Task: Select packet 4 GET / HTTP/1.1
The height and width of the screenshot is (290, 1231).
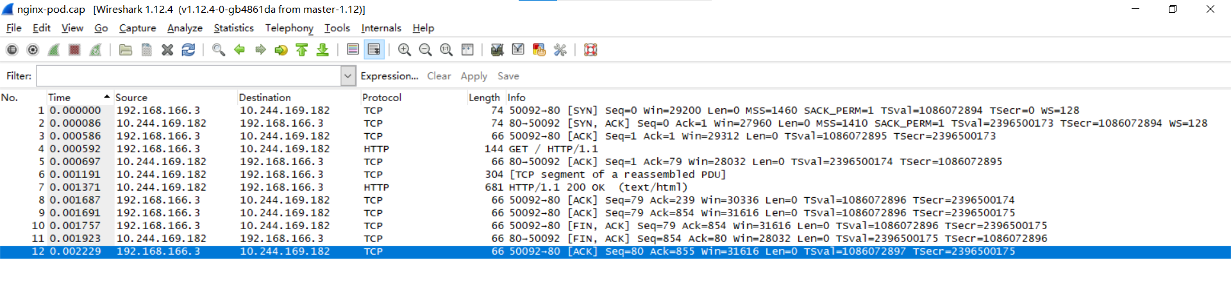Action: pos(615,149)
